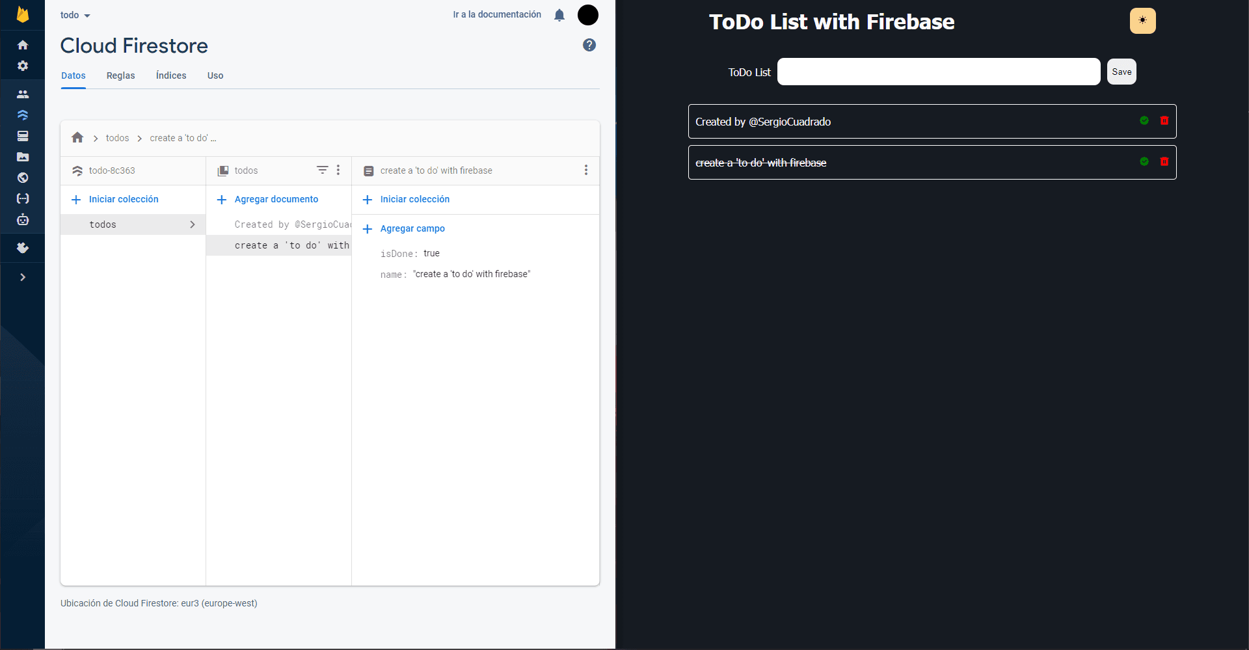This screenshot has height=650, width=1249.
Task: Open the todo project dropdown
Action: (75, 15)
